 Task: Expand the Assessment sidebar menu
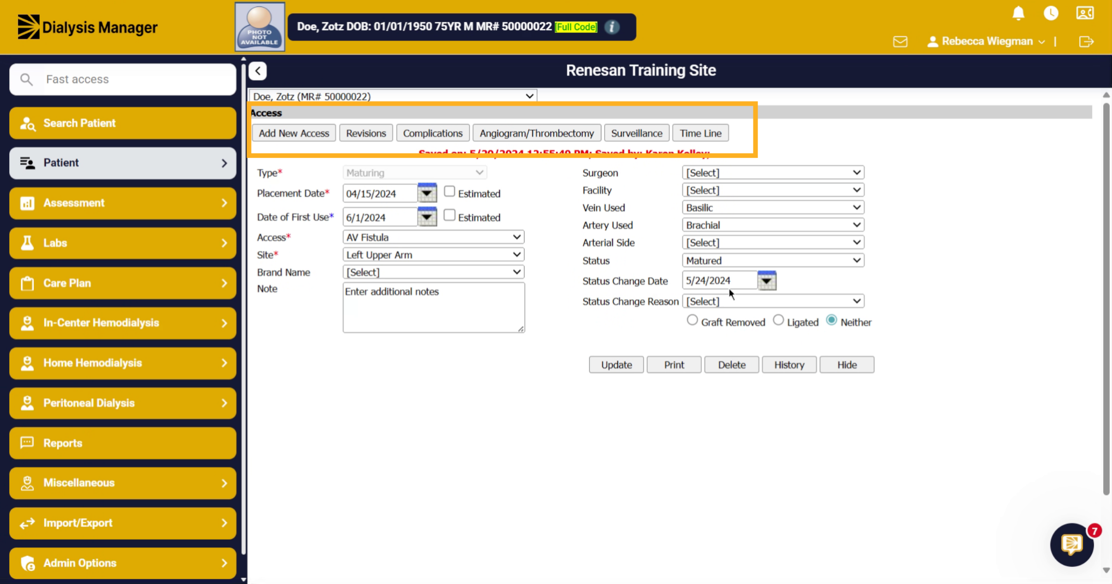[x=122, y=203]
